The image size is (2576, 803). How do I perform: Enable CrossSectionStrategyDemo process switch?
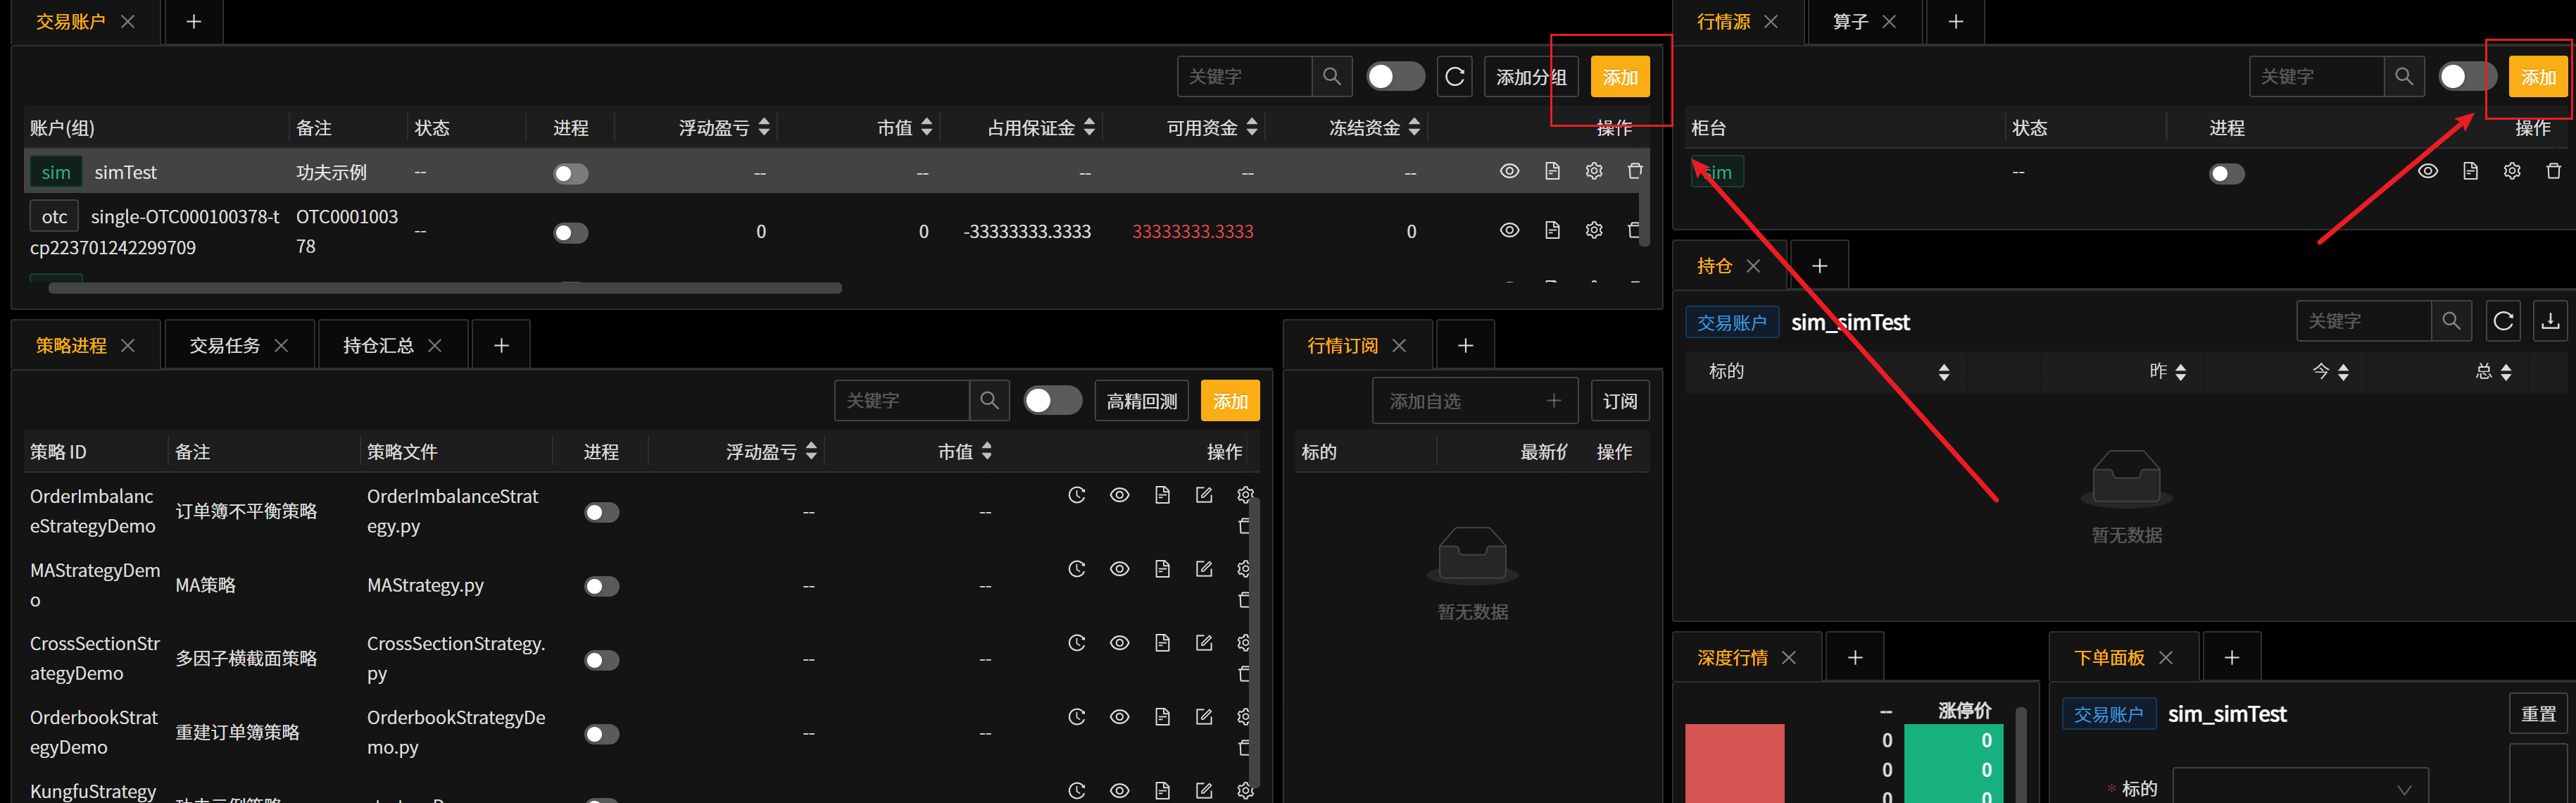(x=602, y=661)
